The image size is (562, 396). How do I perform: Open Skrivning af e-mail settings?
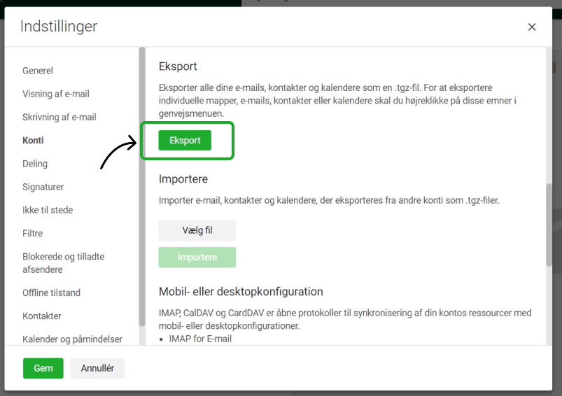click(x=59, y=117)
